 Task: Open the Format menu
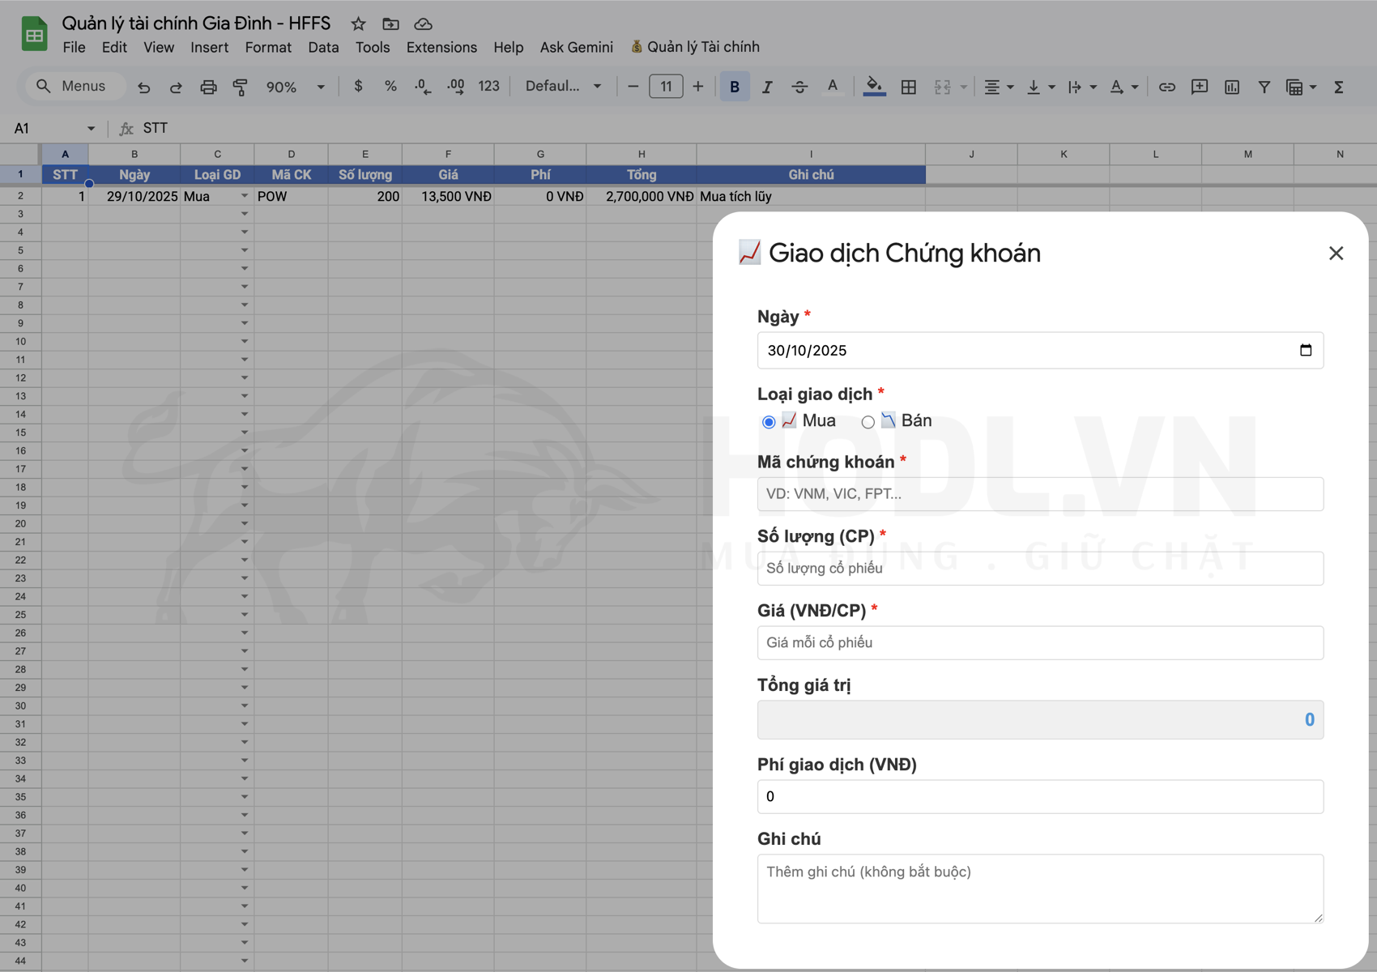click(268, 47)
